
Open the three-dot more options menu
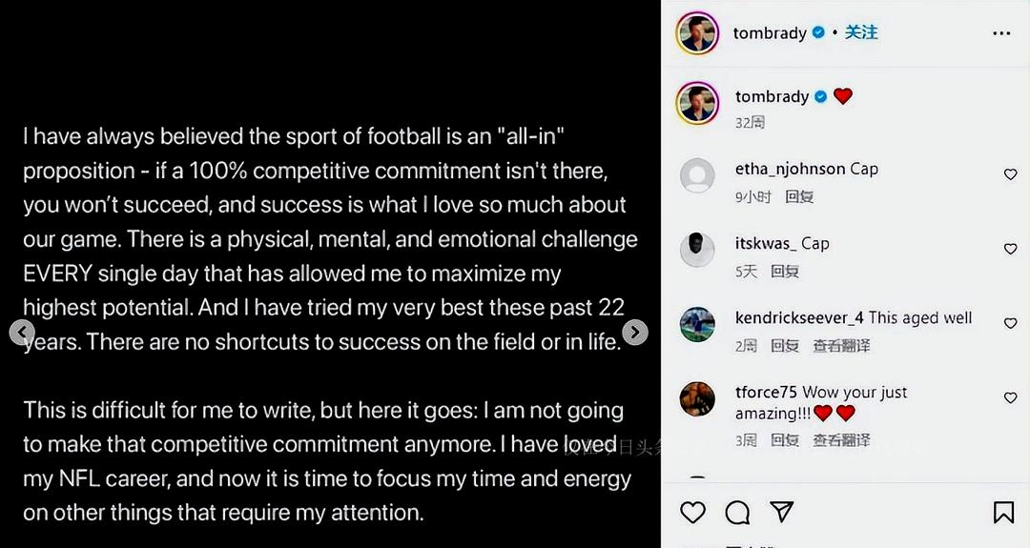click(1000, 33)
